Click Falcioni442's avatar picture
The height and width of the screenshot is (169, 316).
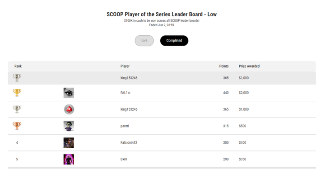point(69,143)
